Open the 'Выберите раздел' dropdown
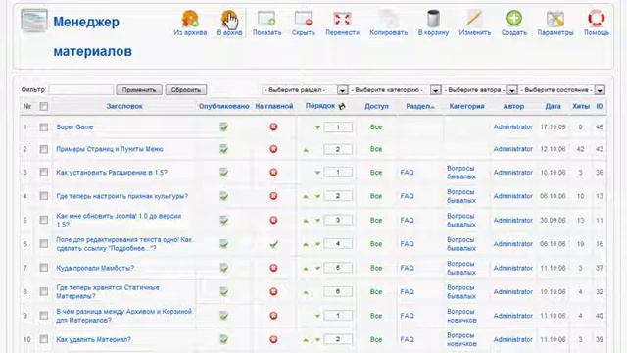The height and width of the screenshot is (353, 627). point(305,90)
